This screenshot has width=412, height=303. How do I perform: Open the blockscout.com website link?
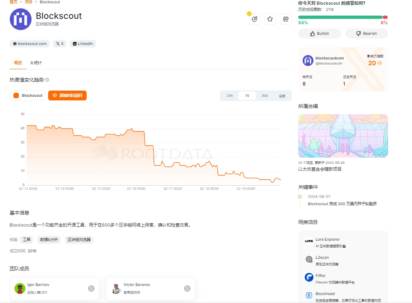coord(30,43)
